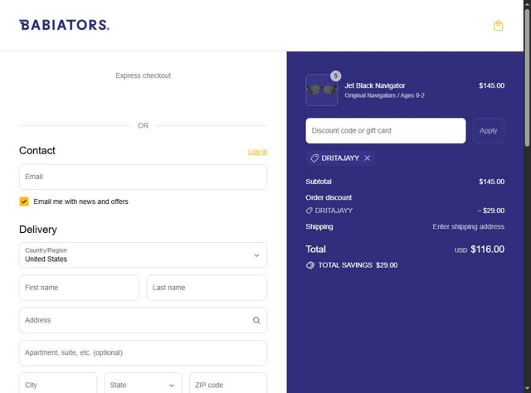Click the Babiators logo
Viewport: 531px width, 393px height.
64,25
